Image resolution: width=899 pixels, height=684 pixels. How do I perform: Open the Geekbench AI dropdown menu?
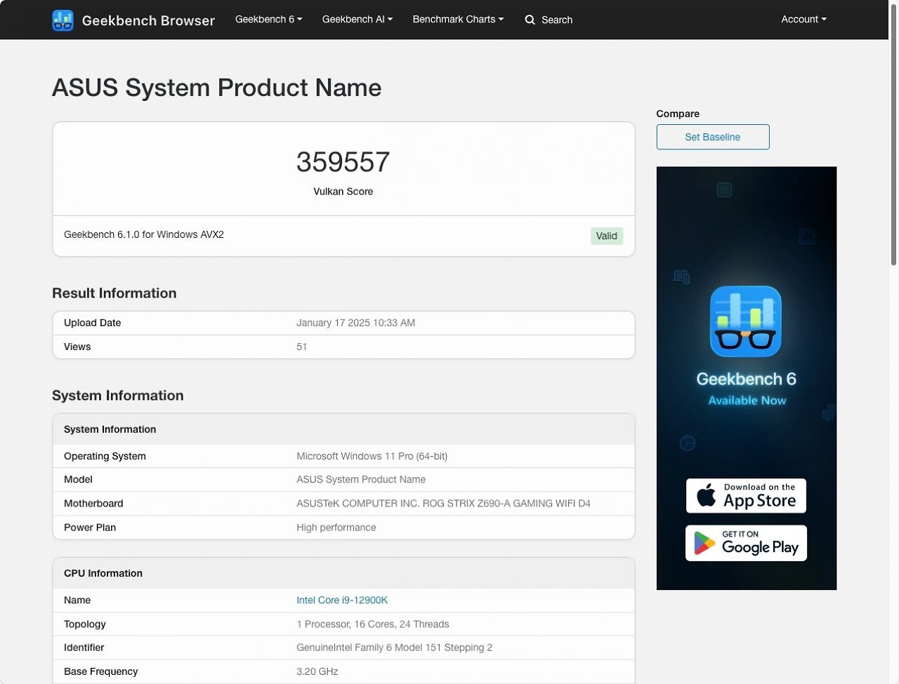tap(357, 20)
